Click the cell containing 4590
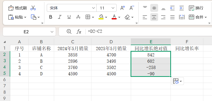This screenshot has height=101, width=212. pyautogui.click(x=73, y=74)
